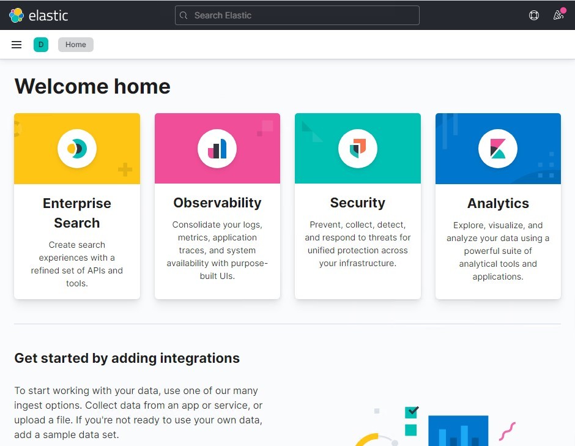Click the Elastic logo icon

[17, 15]
